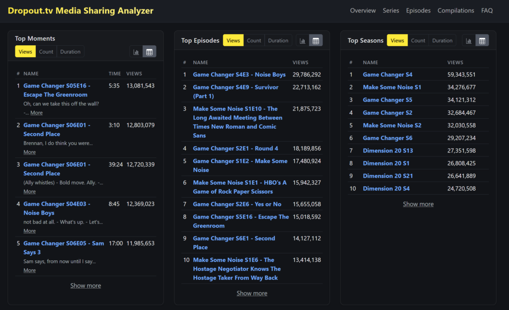Switch Top Seasons to bar chart view

(469, 41)
